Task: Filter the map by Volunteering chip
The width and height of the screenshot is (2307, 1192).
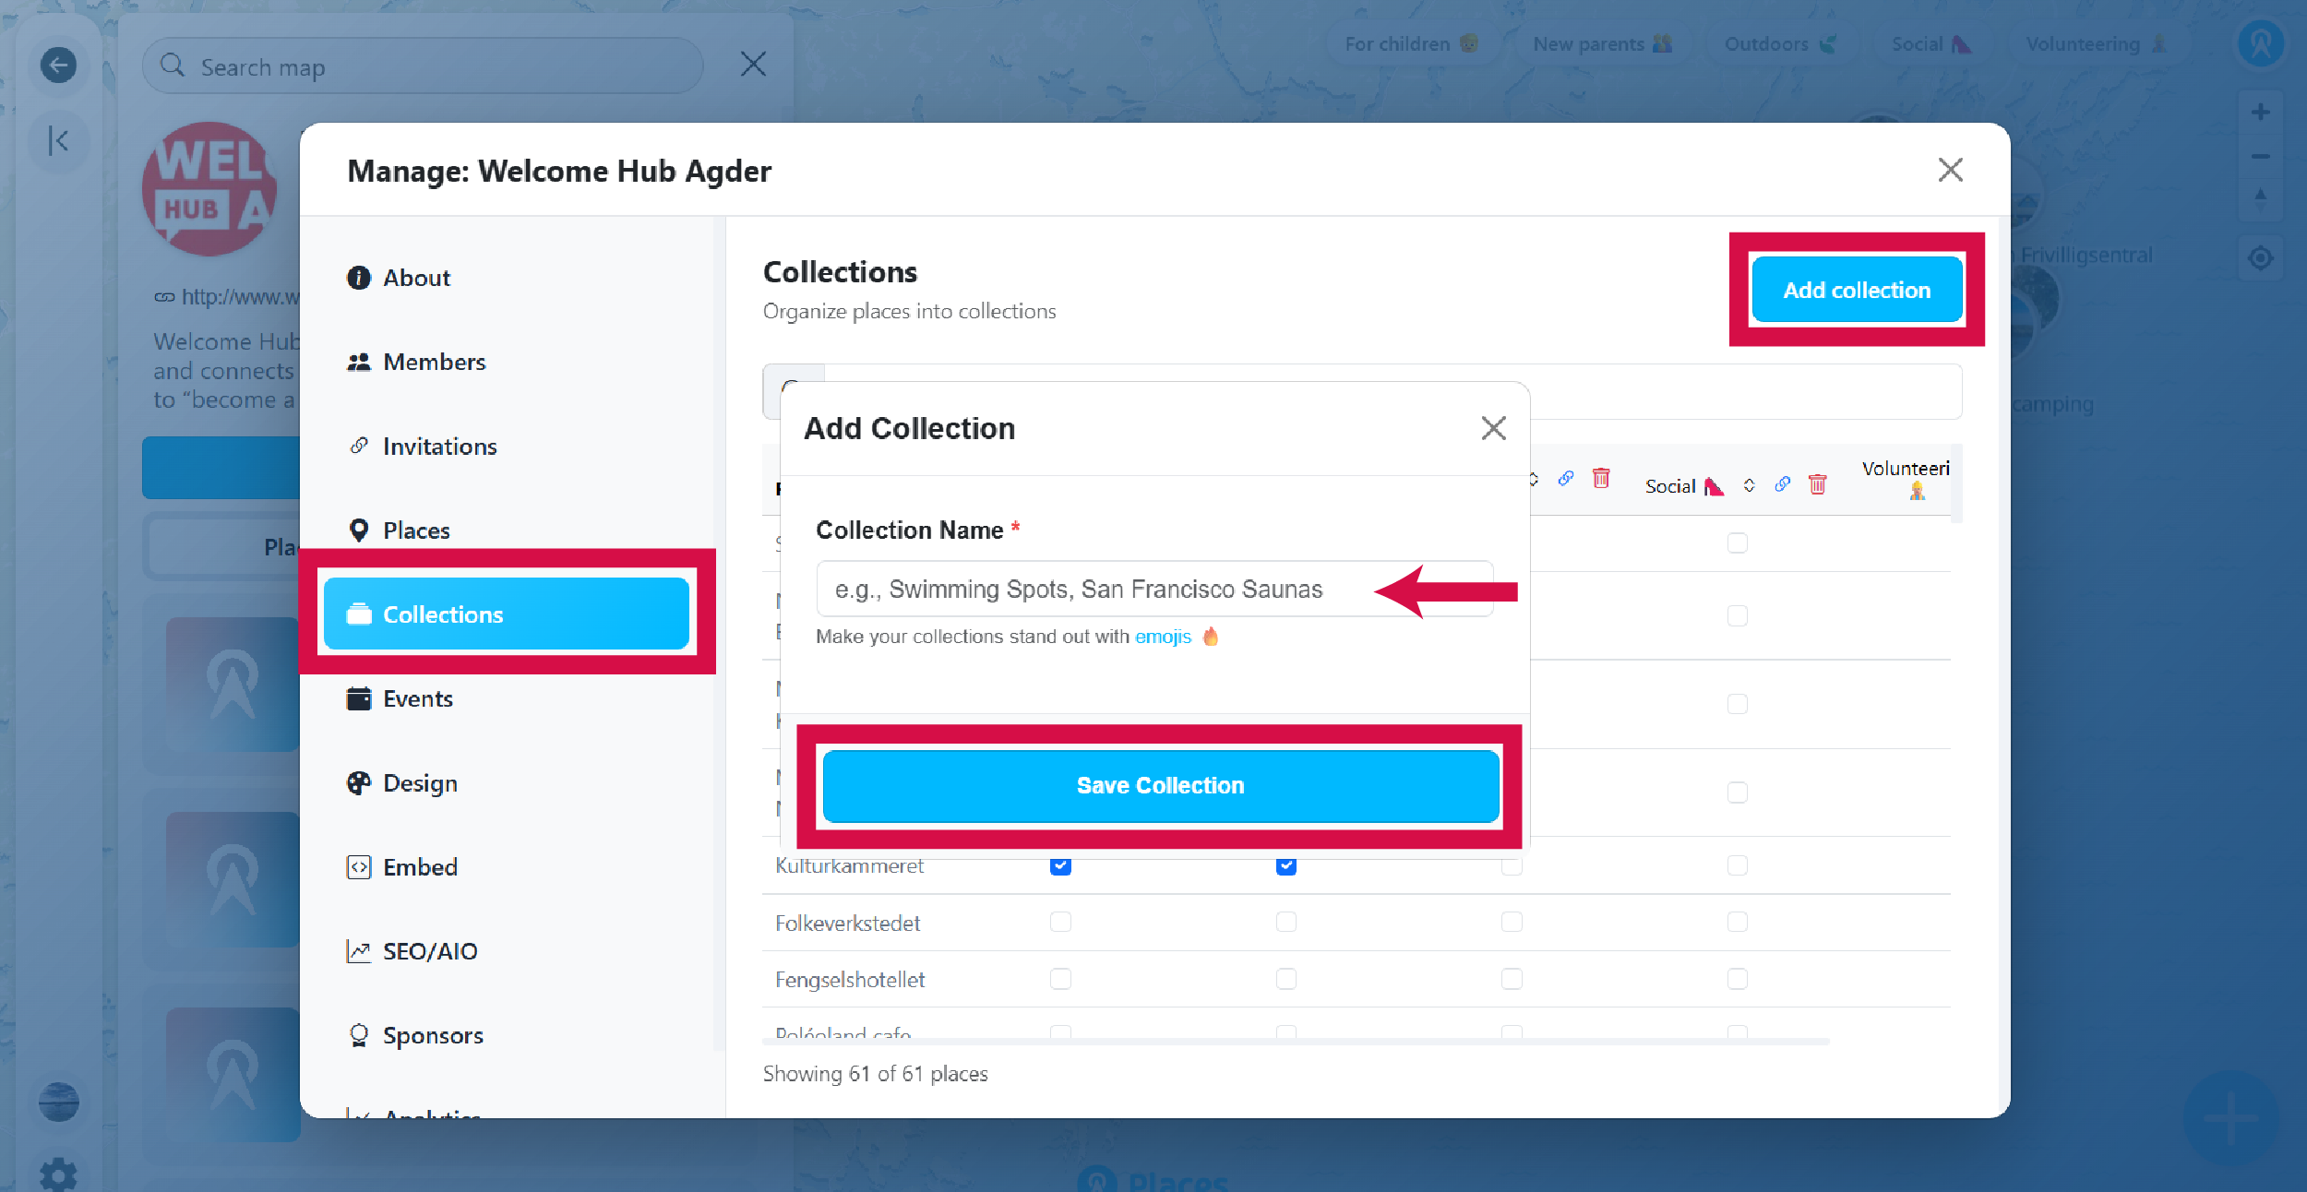Action: click(2096, 43)
